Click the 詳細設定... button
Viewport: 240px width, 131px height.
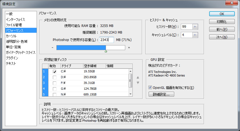[x=161, y=94]
